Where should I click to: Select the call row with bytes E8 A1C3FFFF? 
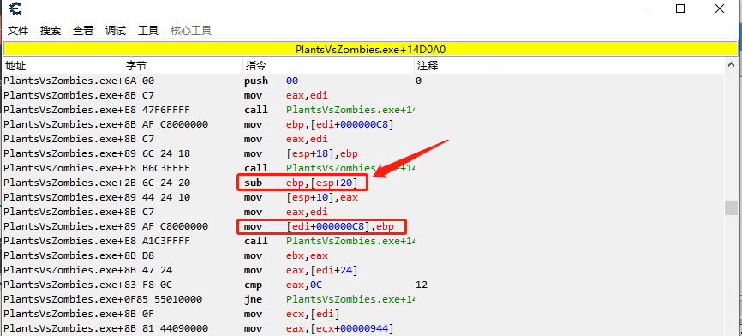[363, 241]
